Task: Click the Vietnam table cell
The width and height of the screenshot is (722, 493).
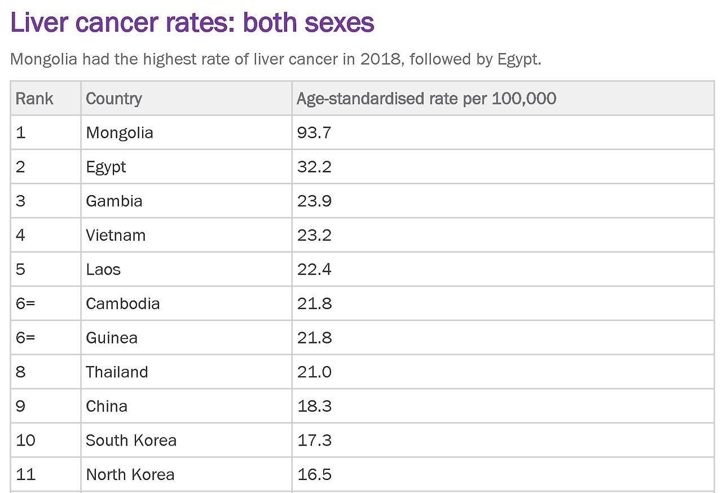Action: pos(186,235)
